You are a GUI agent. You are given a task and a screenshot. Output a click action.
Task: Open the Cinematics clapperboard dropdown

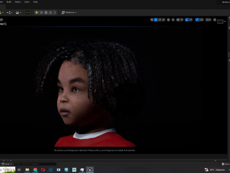click(x=19, y=12)
